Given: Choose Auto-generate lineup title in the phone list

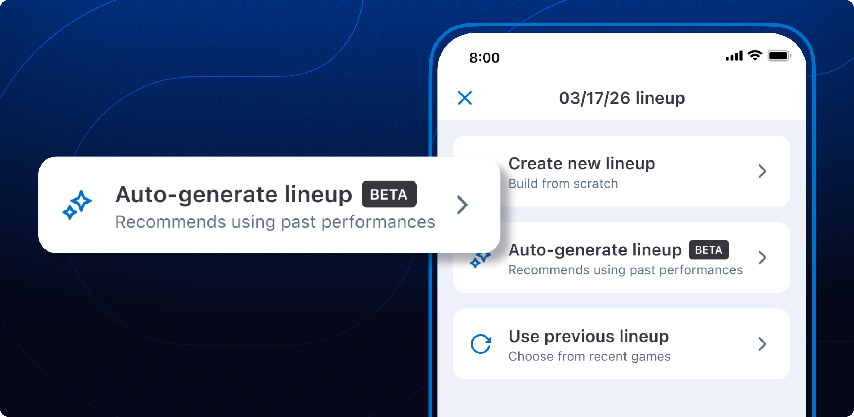Looking at the screenshot, I should click(595, 250).
